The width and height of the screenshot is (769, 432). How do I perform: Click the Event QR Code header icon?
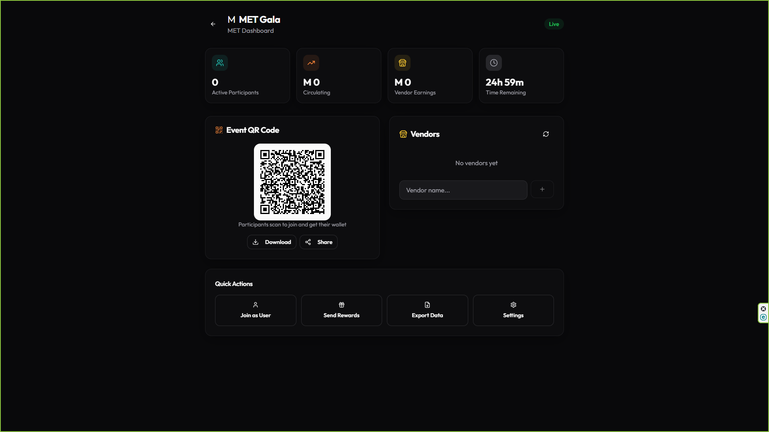click(219, 130)
